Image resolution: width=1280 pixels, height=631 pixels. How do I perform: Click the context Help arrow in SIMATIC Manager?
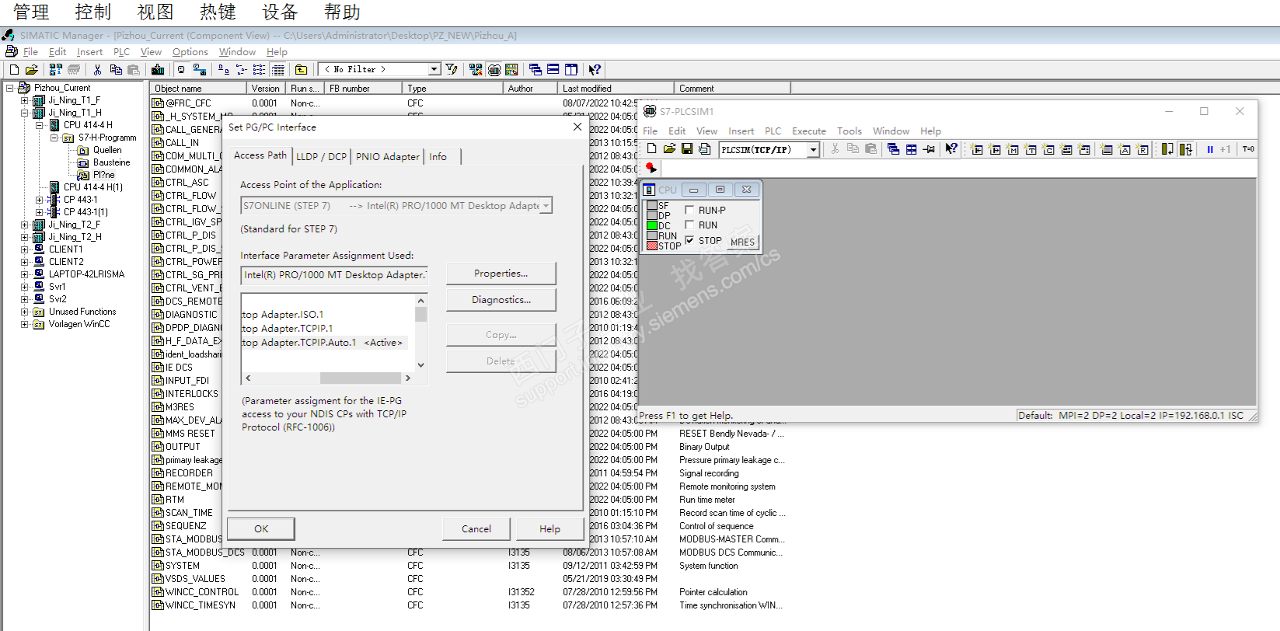click(595, 70)
